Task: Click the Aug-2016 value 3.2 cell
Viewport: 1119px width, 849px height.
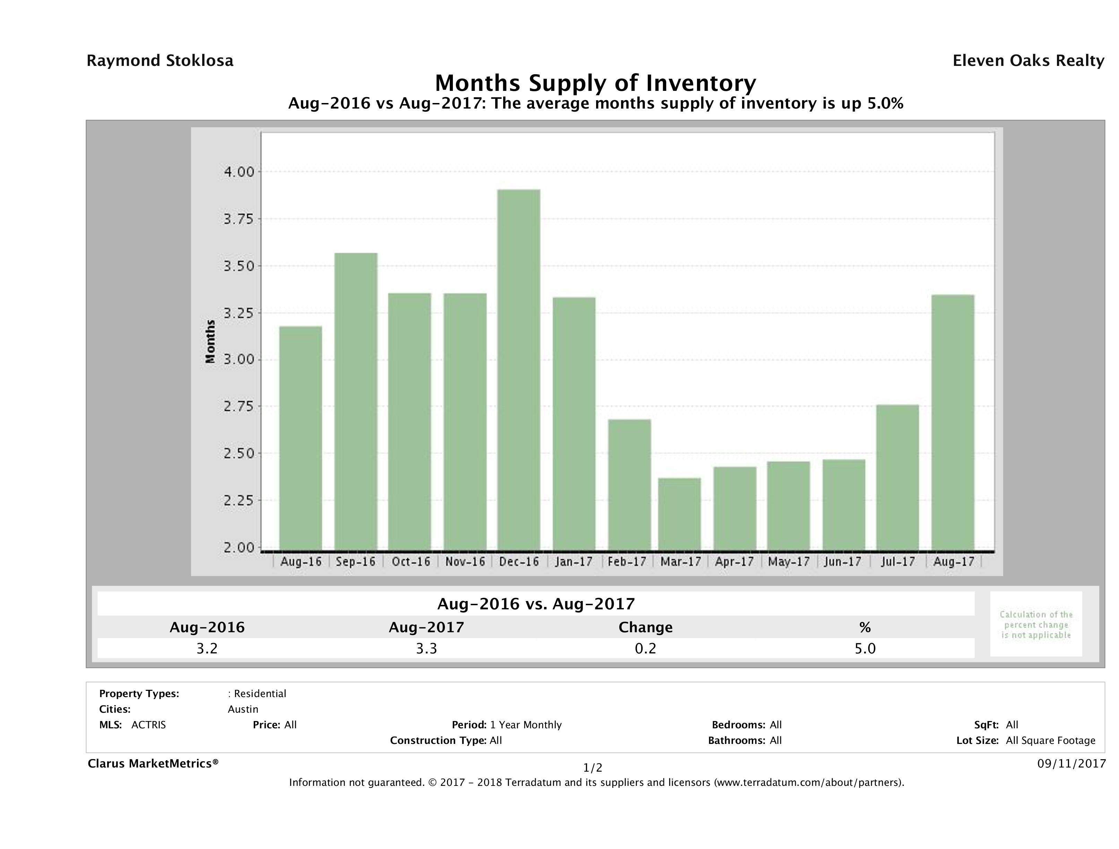Action: coord(207,649)
